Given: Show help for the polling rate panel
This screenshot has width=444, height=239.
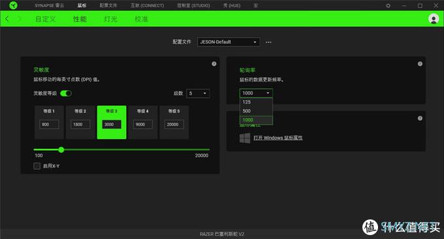Looking at the screenshot, I should (x=420, y=64).
